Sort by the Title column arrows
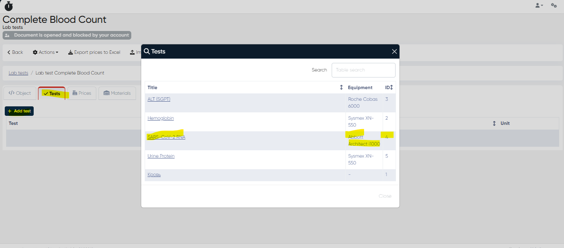564x248 pixels. [x=341, y=87]
